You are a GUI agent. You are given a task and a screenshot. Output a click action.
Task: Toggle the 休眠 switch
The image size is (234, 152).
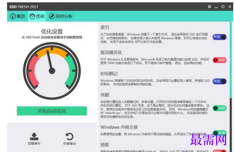pyautogui.click(x=219, y=108)
